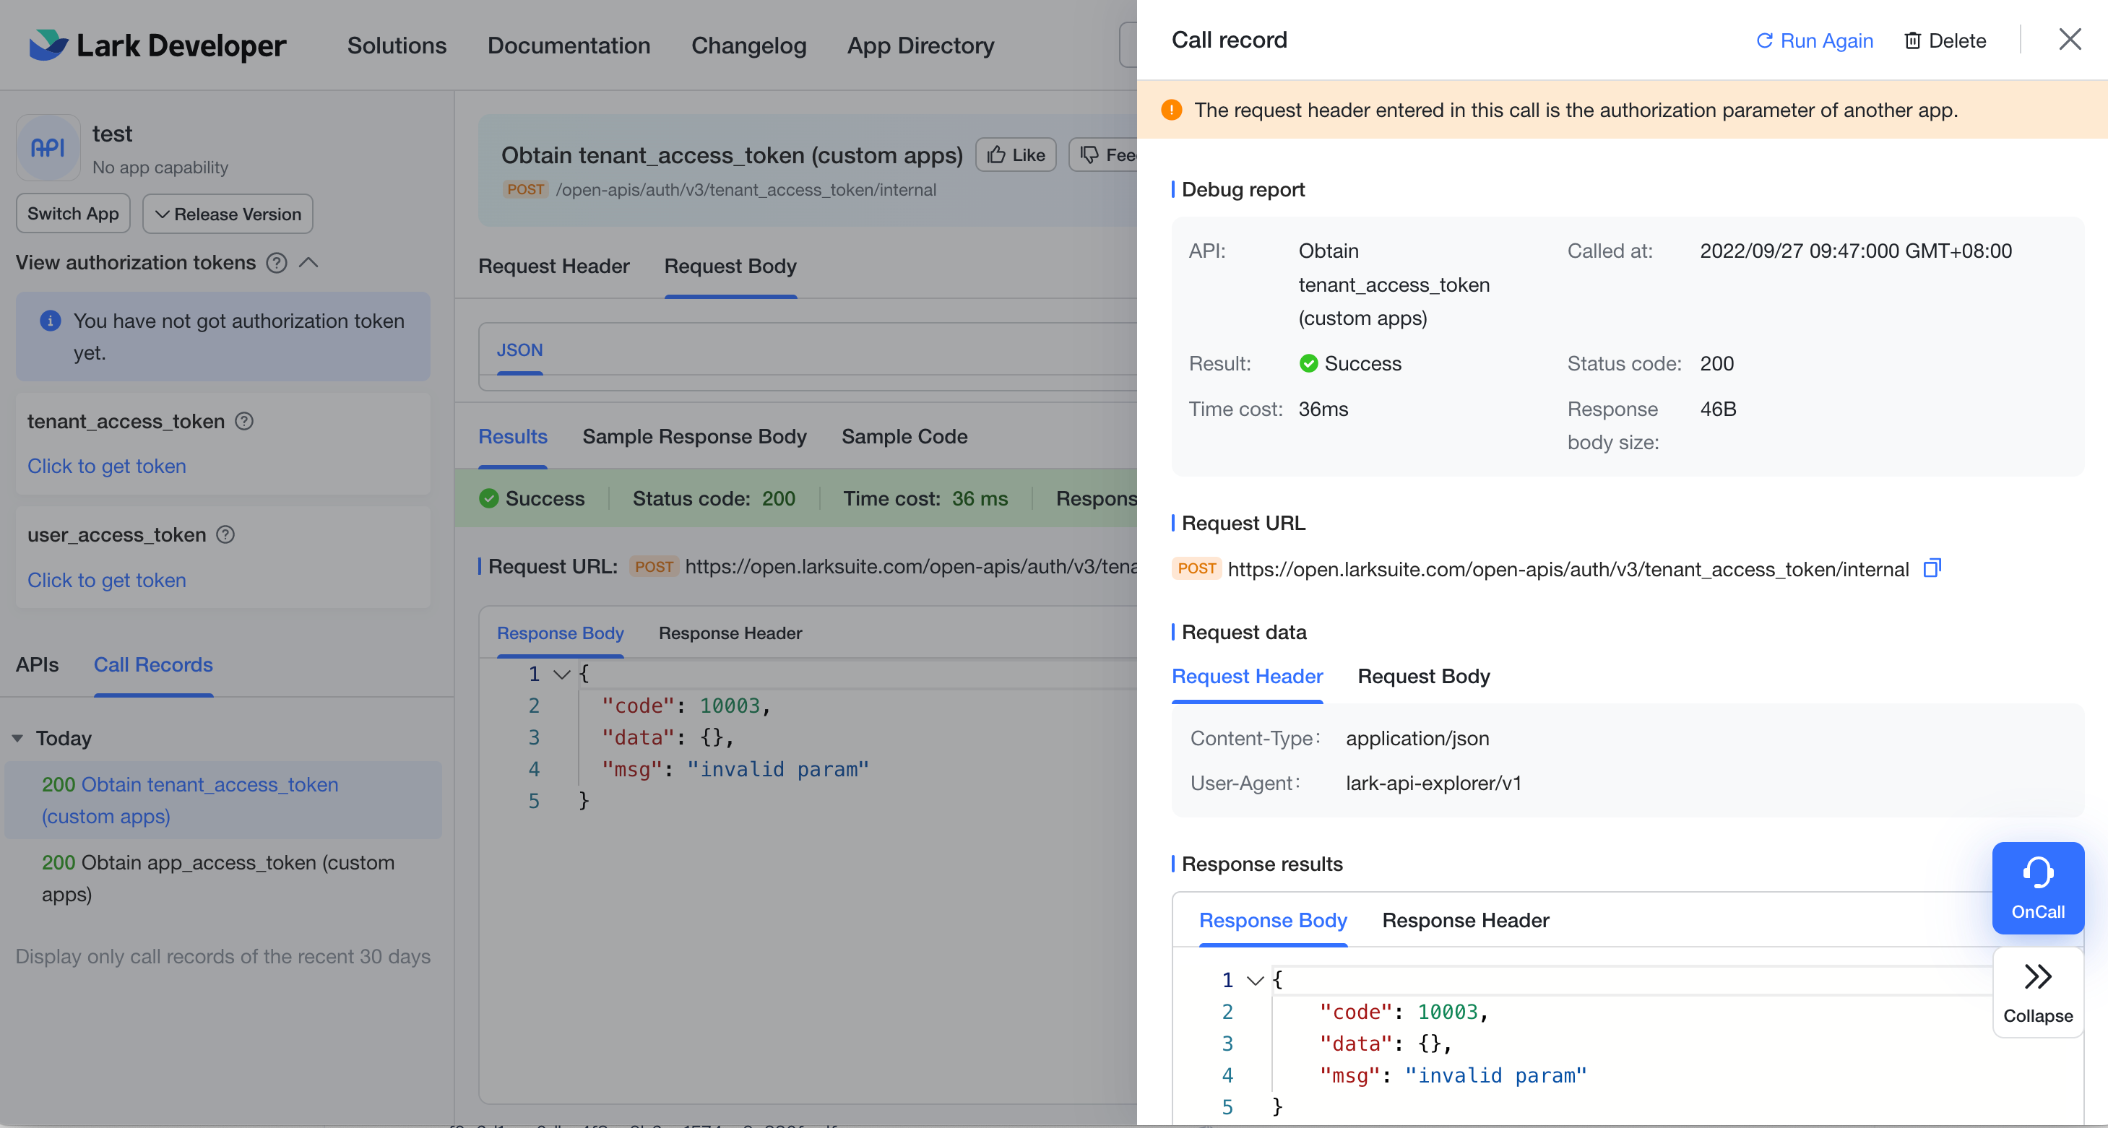Click the help icon beside user_access_token
The image size is (2108, 1128).
(225, 535)
